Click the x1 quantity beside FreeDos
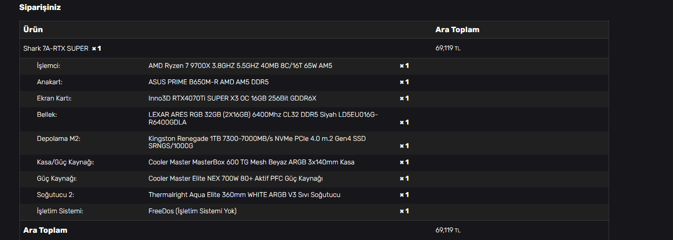673x240 pixels. 404,211
